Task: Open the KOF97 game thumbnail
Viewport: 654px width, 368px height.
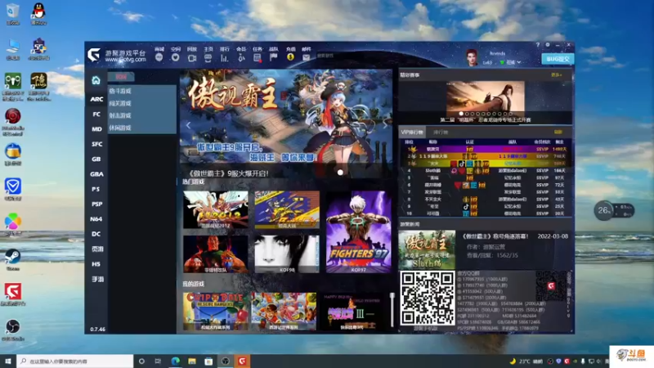Action: pyautogui.click(x=359, y=232)
